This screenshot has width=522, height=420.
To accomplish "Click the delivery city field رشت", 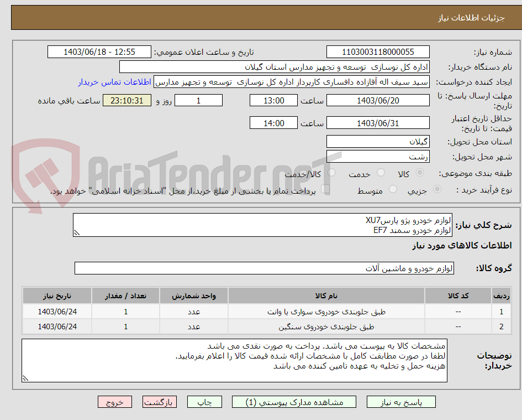I will click(x=378, y=157).
